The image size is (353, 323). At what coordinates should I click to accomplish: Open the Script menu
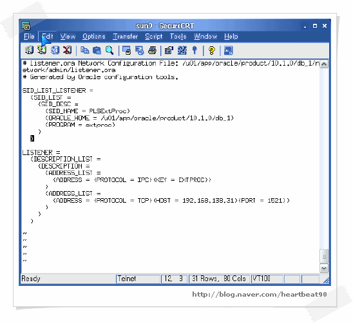pyautogui.click(x=154, y=37)
